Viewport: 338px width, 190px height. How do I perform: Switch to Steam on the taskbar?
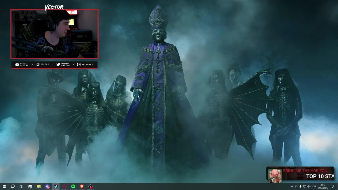tap(56, 187)
